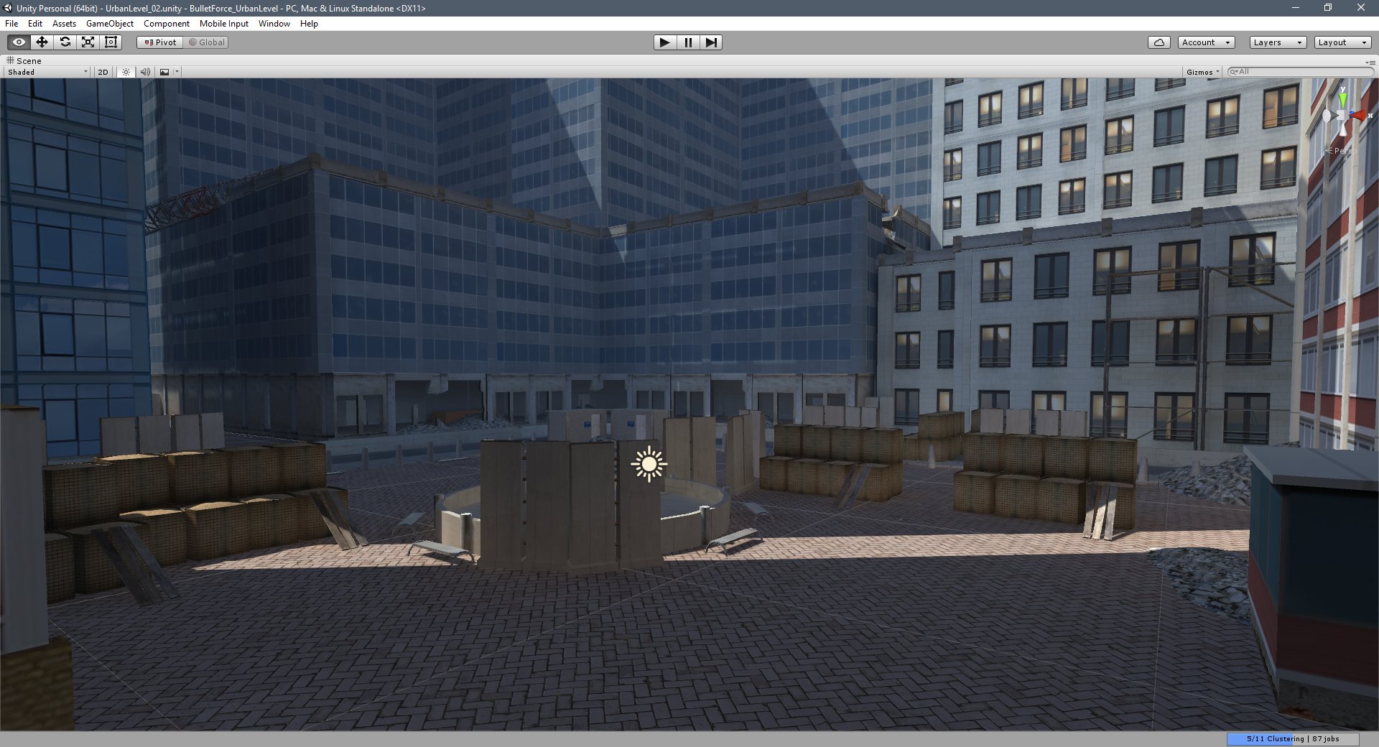Click the scene search field
The width and height of the screenshot is (1379, 747).
[x=1300, y=72]
